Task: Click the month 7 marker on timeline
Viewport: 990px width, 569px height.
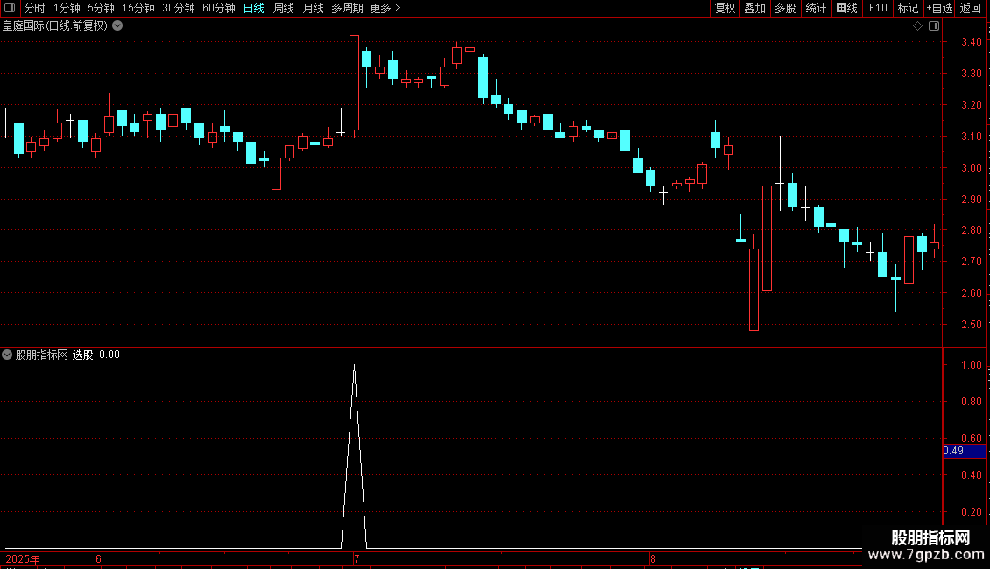Action: click(357, 558)
